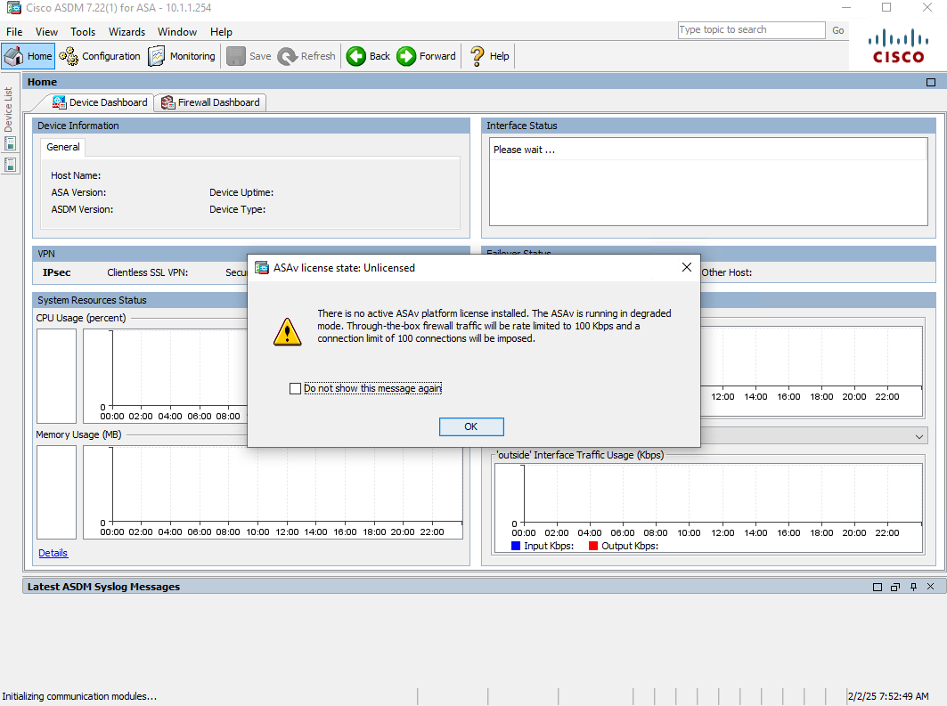947x706 pixels.
Task: Switch to Device Dashboard tab
Action: [100, 102]
